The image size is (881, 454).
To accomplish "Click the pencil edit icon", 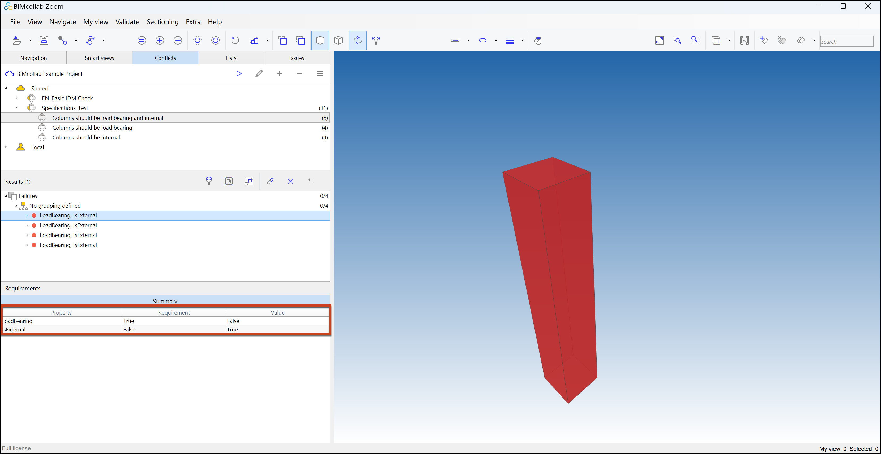I will 259,73.
